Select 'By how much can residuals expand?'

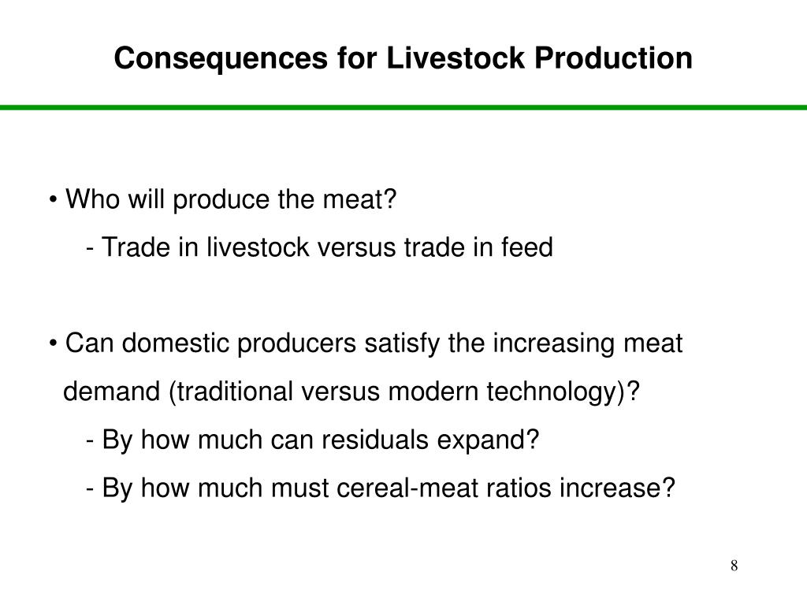312,440
